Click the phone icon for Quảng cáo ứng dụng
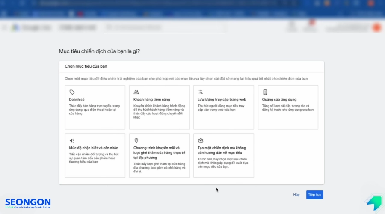This screenshot has height=214, width=385. pyautogui.click(x=265, y=92)
